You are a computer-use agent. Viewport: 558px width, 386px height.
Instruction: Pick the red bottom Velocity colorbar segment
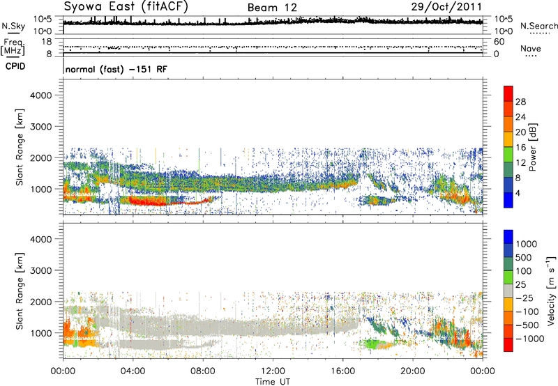[508, 345]
